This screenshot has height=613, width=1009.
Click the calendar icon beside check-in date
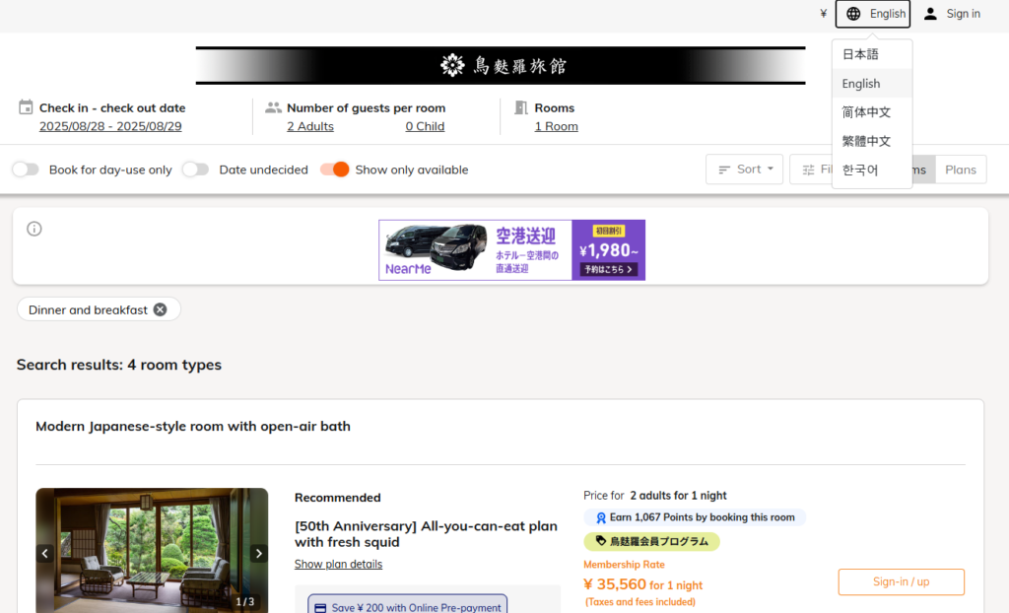pyautogui.click(x=26, y=106)
